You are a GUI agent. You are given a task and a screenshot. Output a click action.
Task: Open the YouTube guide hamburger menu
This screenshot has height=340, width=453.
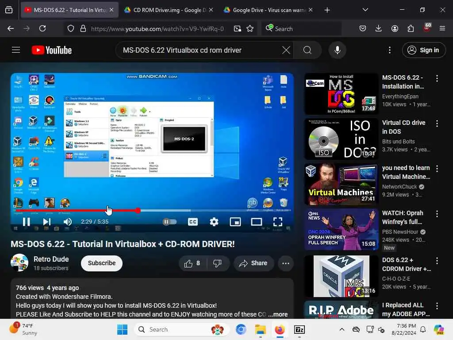point(16,50)
